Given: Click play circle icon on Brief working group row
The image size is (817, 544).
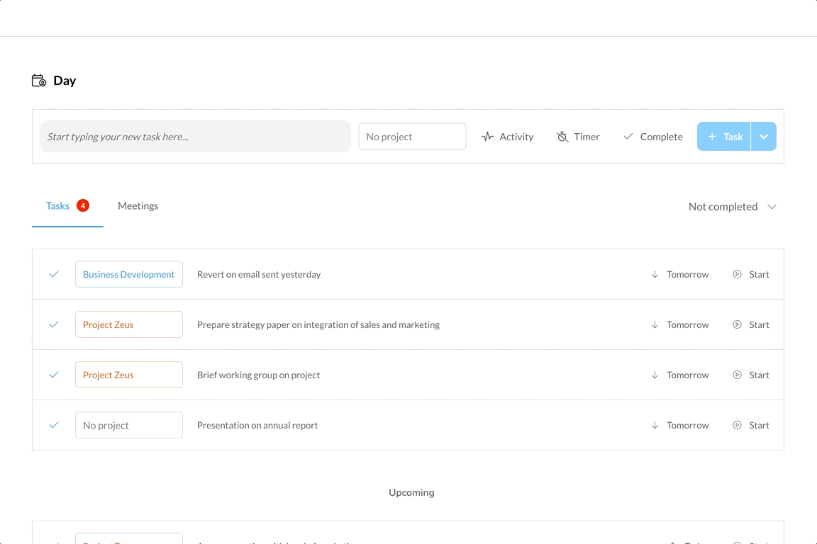Looking at the screenshot, I should coord(738,375).
